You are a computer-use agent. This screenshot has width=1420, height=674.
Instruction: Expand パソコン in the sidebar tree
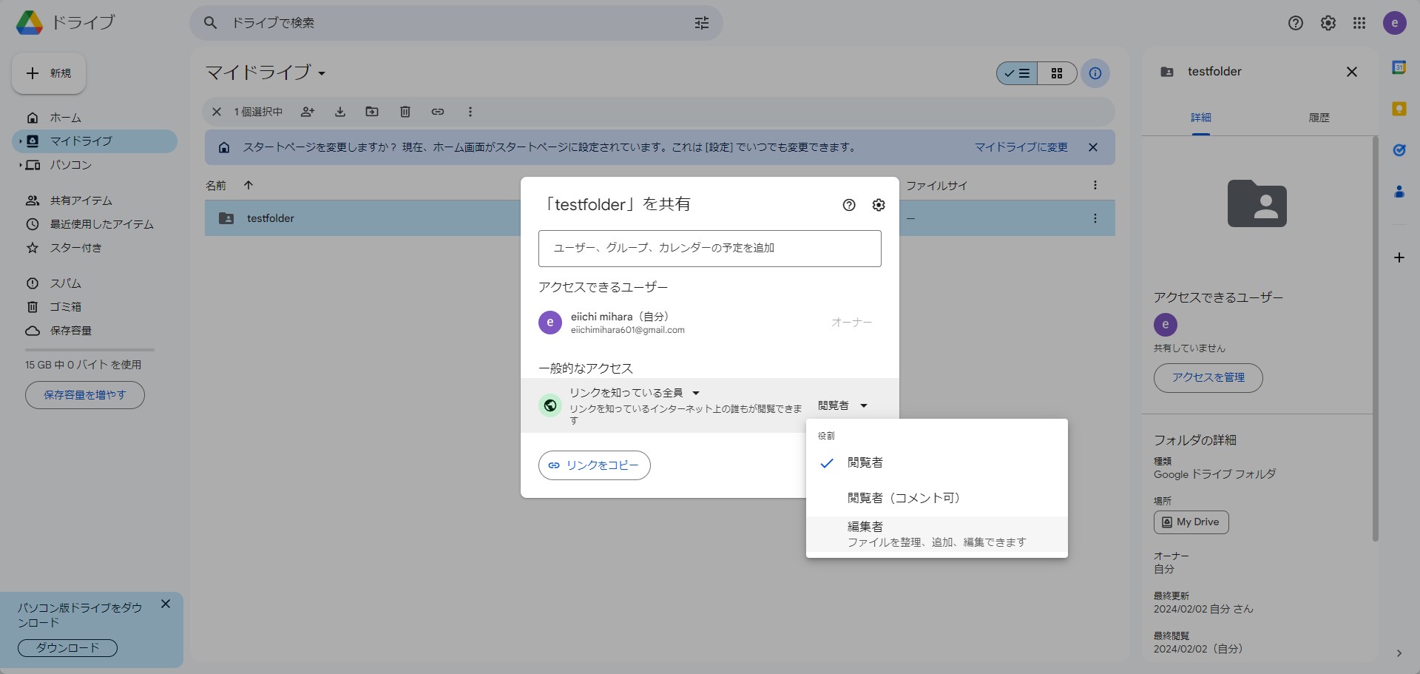(20, 165)
